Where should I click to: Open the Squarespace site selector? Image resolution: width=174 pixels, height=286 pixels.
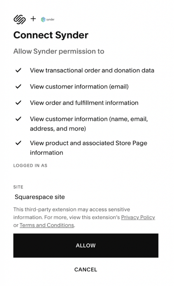point(40,197)
